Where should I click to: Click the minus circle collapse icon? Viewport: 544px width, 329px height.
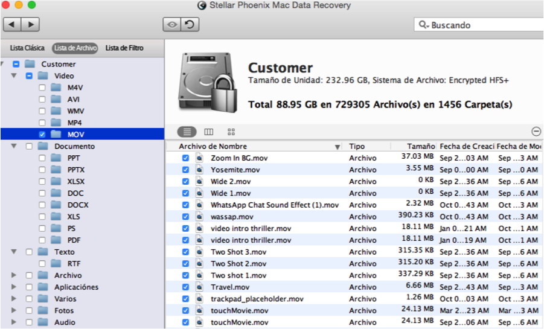[536, 131]
